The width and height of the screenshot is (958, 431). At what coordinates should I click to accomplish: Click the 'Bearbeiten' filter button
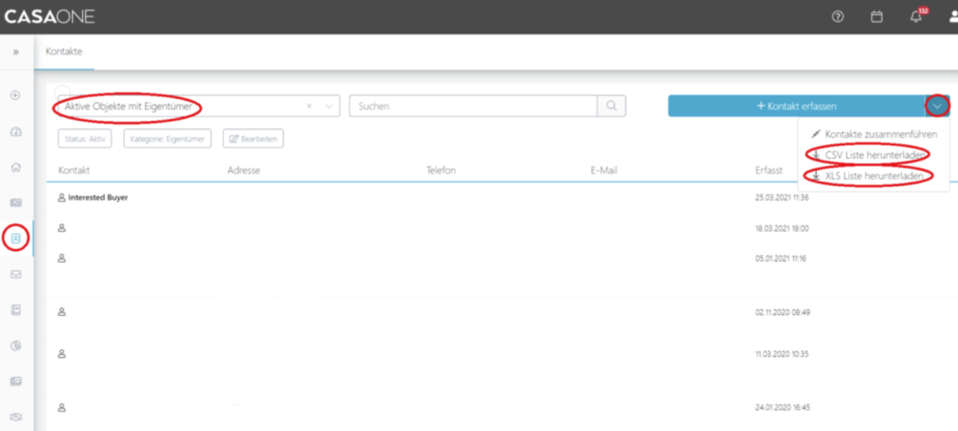pos(251,138)
